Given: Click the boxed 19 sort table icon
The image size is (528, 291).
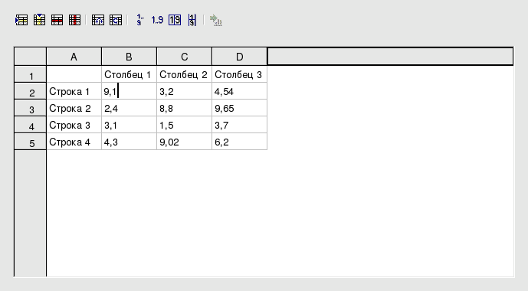Looking at the screenshot, I should point(175,20).
